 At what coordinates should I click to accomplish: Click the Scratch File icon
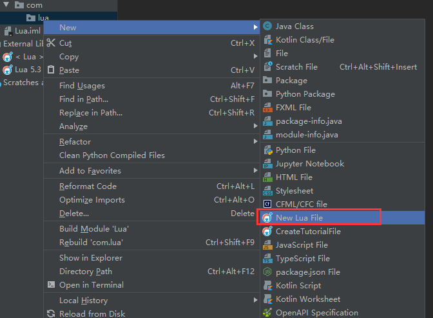(x=267, y=66)
